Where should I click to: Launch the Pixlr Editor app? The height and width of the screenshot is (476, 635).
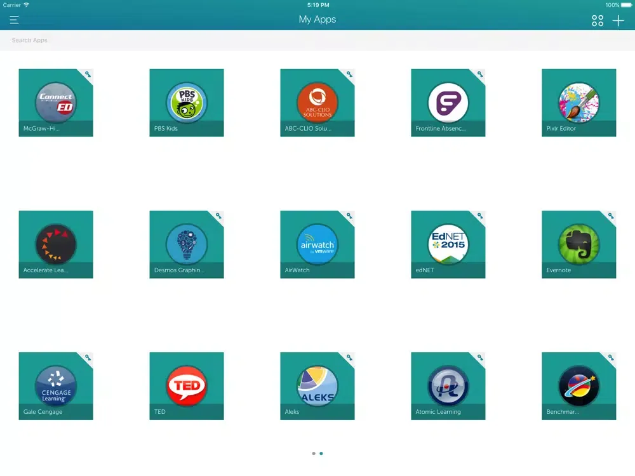point(578,102)
